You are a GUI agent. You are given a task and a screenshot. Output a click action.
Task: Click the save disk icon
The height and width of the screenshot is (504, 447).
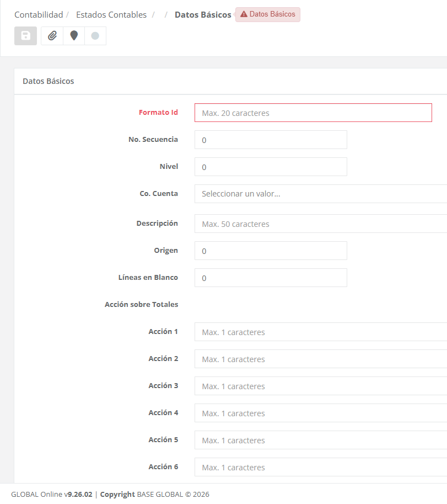[25, 36]
